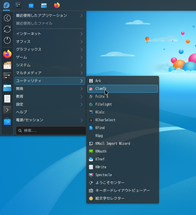This screenshot has width=196, height=215.
Task: Click the KCharSelect icon
Action: point(91,120)
